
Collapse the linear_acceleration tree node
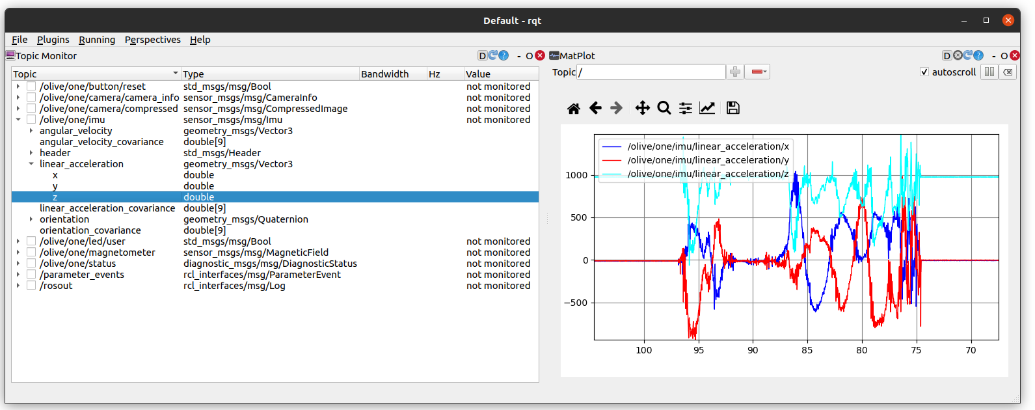(x=31, y=164)
